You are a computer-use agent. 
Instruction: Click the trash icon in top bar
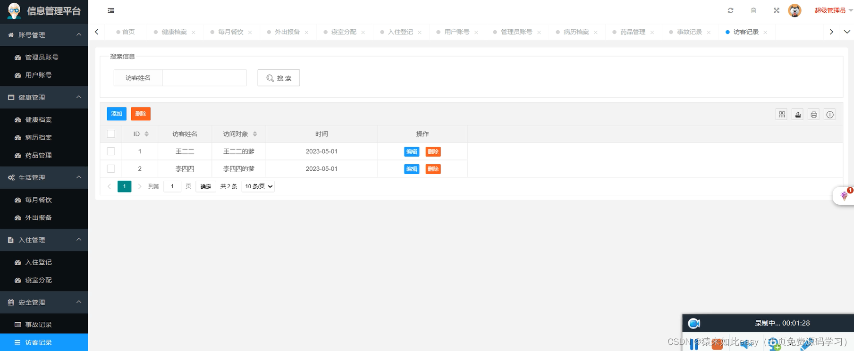click(753, 10)
